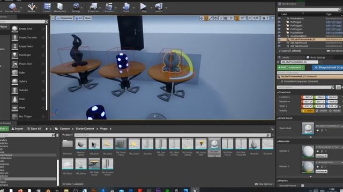The width and height of the screenshot is (343, 192).
Task: Click the Settings toolbar icon
Action: (x=76, y=7)
